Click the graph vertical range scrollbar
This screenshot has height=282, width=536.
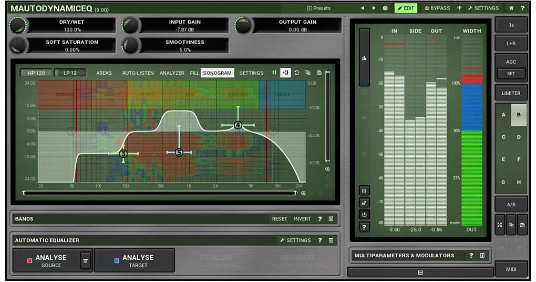[327, 116]
